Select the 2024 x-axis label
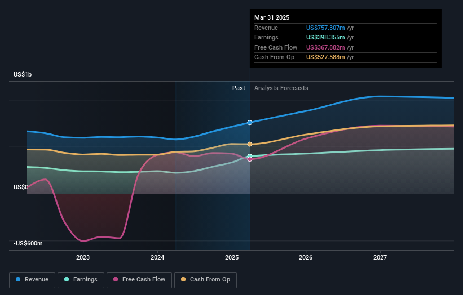463x295 pixels. [157, 257]
